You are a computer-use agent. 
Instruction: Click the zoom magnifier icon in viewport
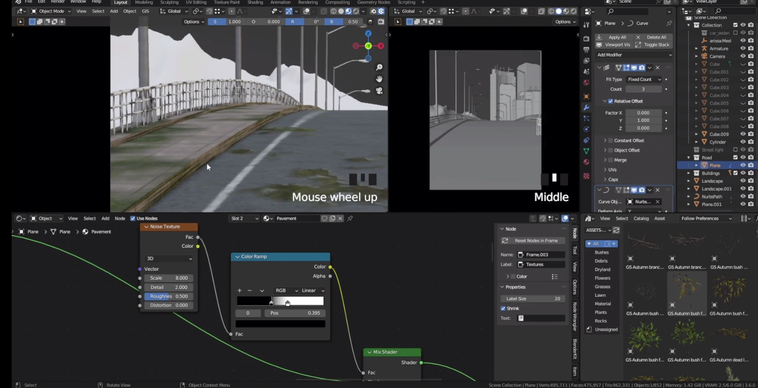379,67
